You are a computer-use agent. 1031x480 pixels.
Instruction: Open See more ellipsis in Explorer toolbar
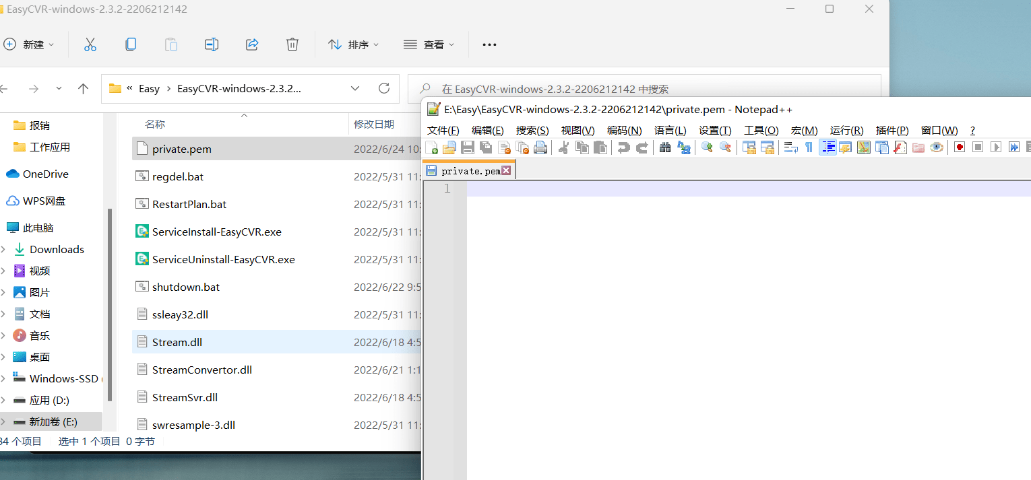tap(490, 44)
